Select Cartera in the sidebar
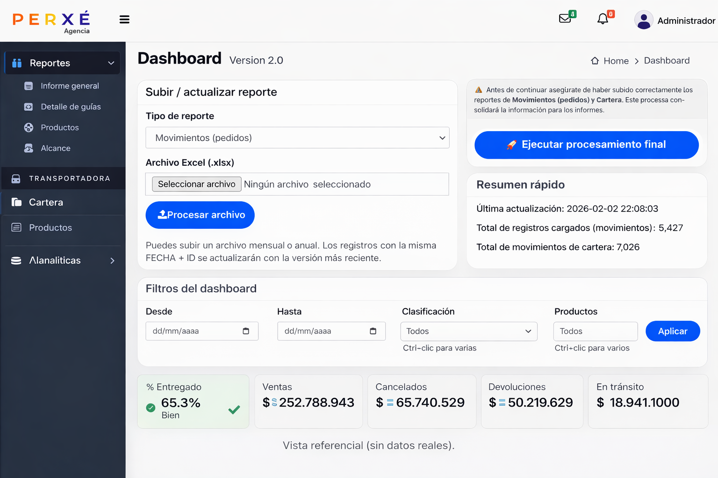718x478 pixels. coord(46,202)
